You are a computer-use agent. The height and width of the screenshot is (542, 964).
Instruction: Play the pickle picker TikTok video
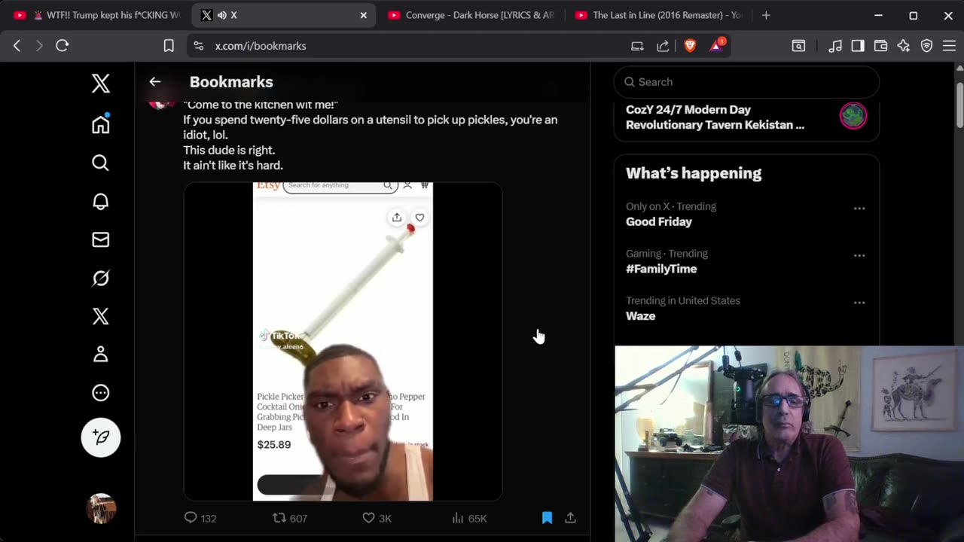(x=343, y=341)
